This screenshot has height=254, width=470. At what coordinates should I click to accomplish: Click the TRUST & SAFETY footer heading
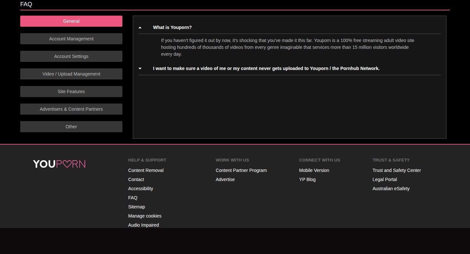[x=391, y=160]
